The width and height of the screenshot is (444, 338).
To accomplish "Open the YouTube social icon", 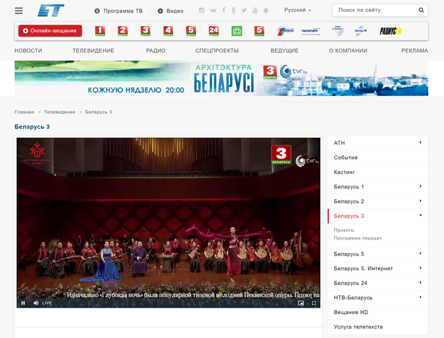I will [x=255, y=11].
